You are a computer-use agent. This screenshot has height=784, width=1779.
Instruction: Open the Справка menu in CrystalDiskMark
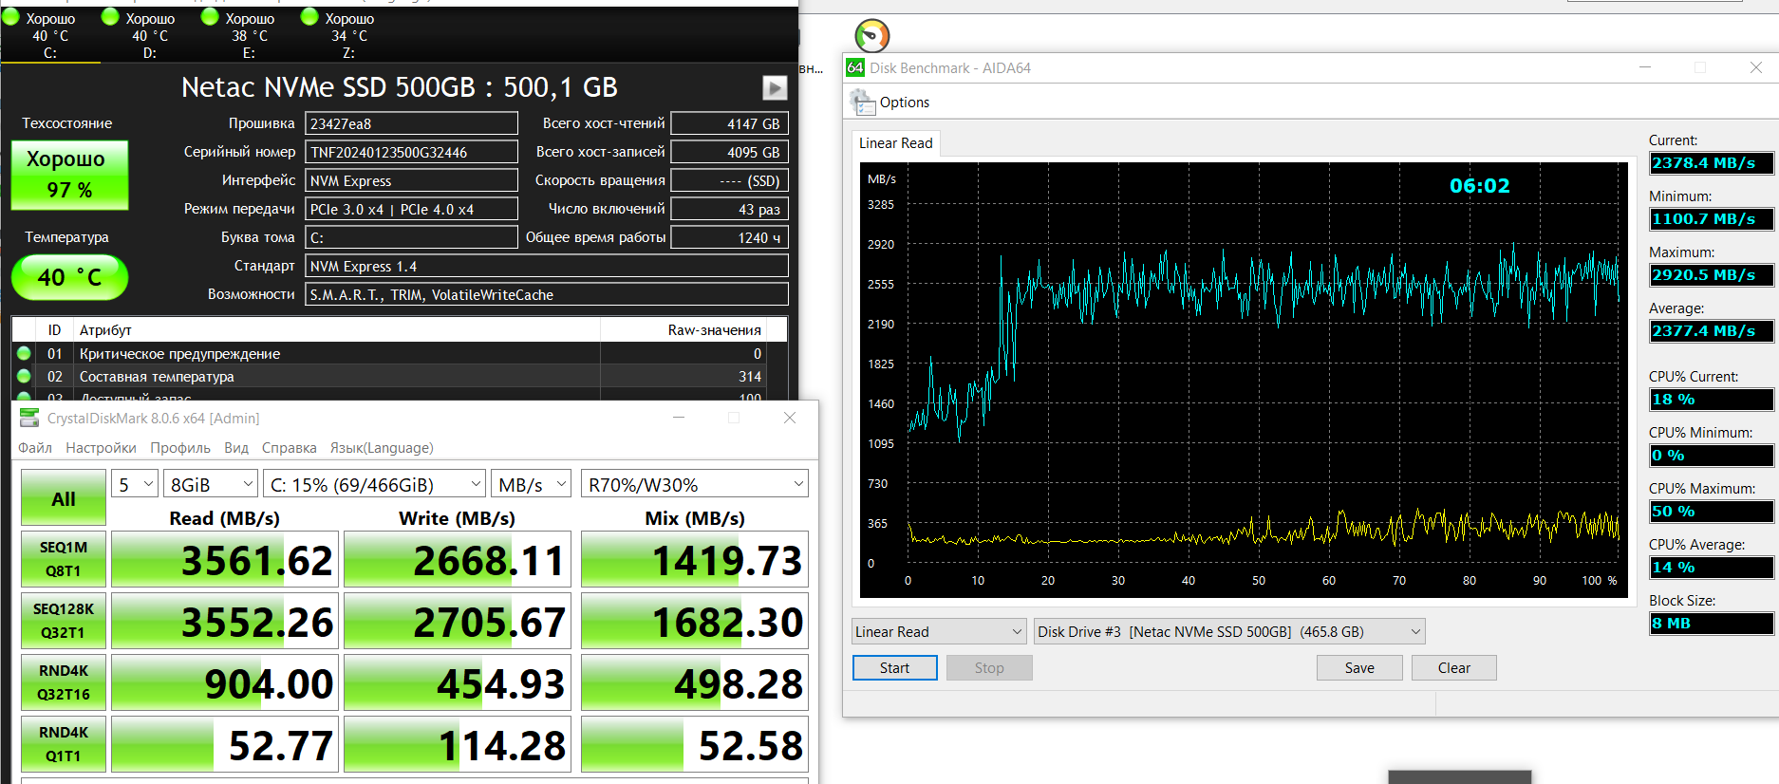[290, 448]
